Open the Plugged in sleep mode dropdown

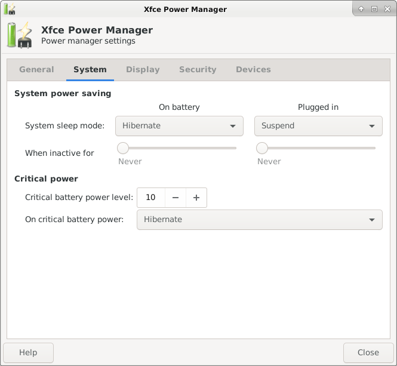(318, 126)
